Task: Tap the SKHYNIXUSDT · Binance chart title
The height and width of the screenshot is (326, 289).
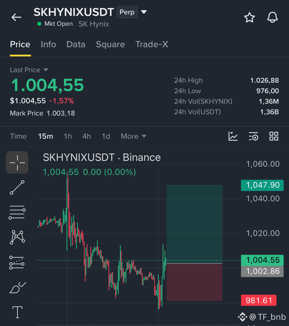Action: (x=102, y=157)
